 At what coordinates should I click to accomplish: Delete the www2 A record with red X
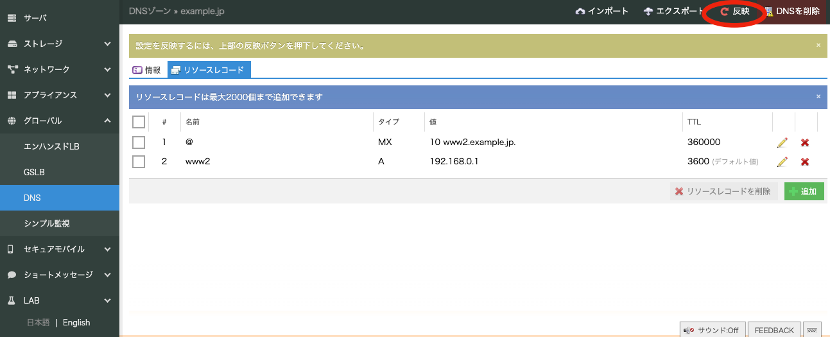coord(804,162)
